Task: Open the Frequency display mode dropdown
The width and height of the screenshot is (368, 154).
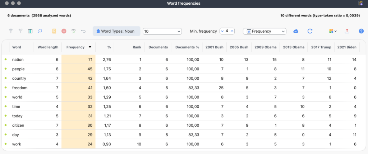Action: click(x=264, y=31)
